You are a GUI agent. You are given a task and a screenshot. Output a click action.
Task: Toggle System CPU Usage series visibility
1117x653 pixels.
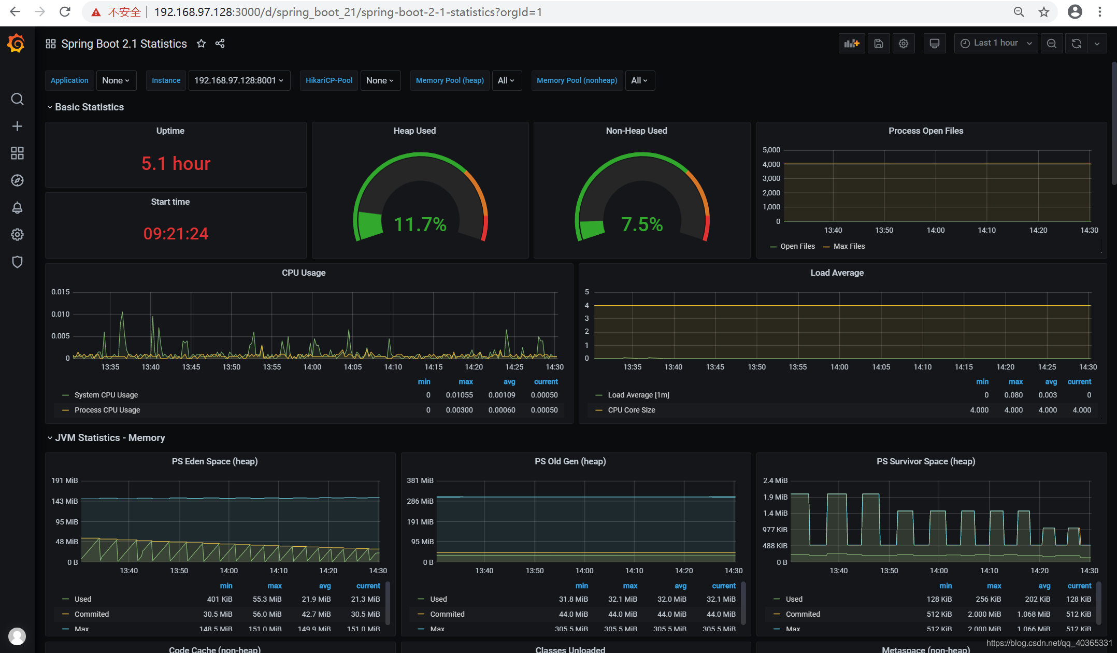[106, 395]
